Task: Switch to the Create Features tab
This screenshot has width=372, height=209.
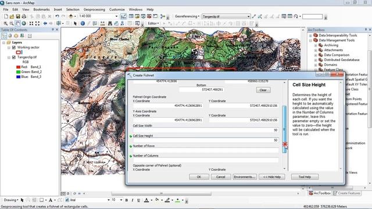Action: point(347,193)
